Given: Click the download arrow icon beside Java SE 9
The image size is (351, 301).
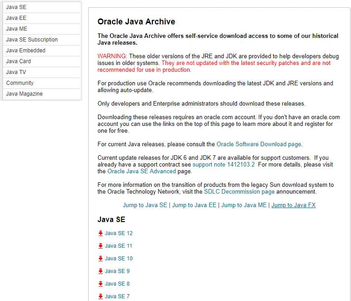Looking at the screenshot, I should [x=100, y=271].
